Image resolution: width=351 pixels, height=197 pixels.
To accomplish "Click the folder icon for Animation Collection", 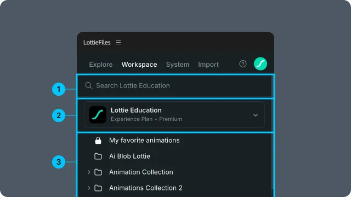I will (98, 172).
